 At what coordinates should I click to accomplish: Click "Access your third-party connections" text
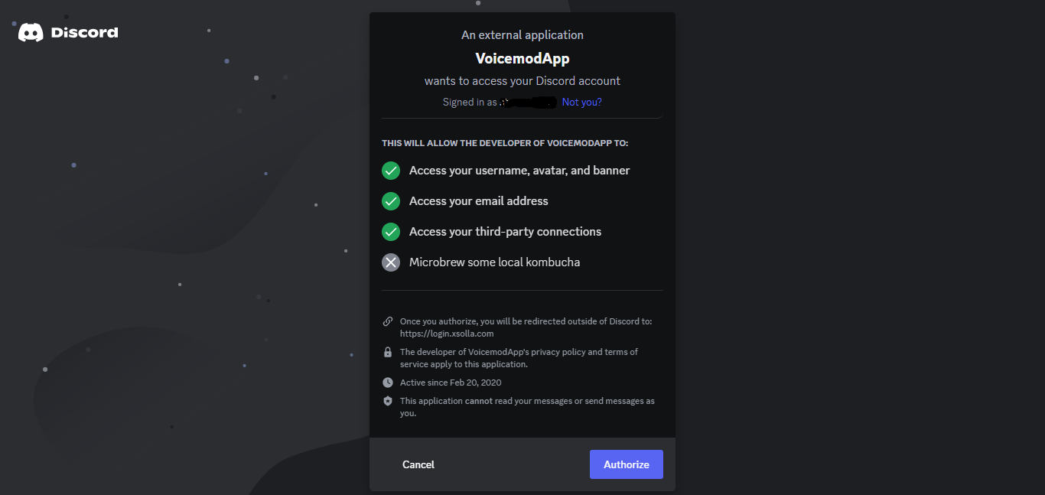click(505, 232)
